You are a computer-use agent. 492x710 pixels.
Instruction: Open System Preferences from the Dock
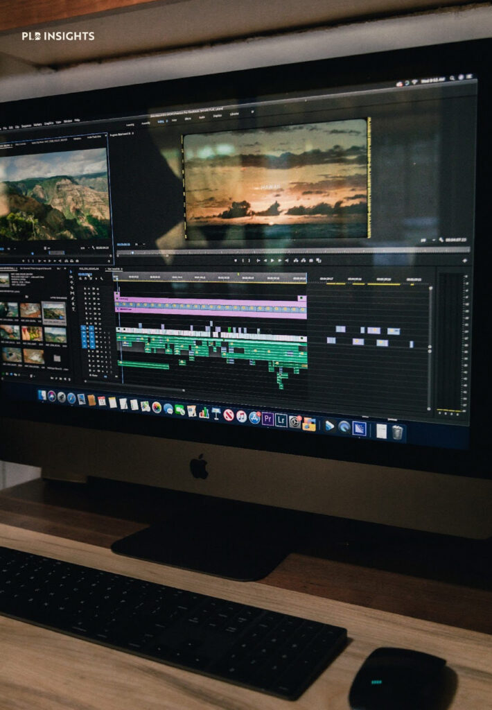295,422
